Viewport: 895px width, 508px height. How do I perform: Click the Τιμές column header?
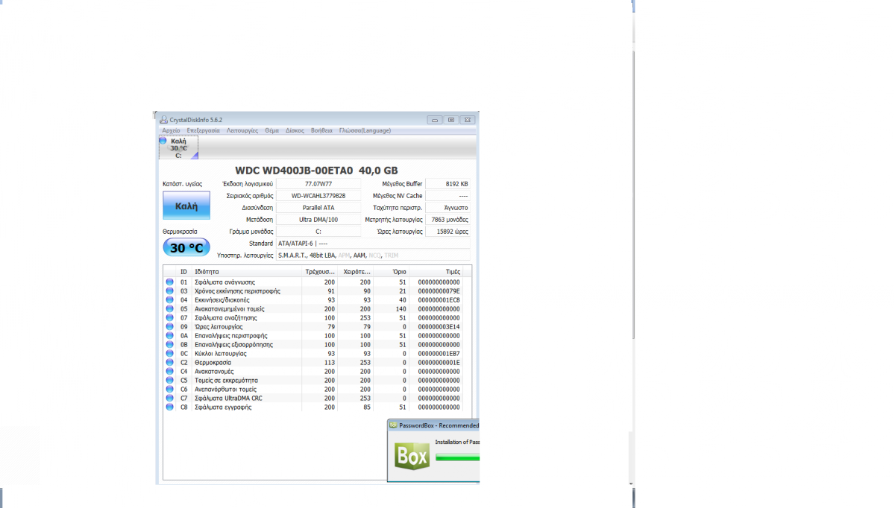click(x=436, y=272)
